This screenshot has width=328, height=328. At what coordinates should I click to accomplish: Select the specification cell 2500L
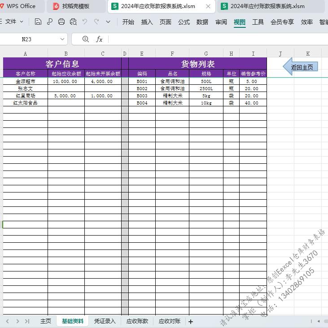click(x=206, y=88)
